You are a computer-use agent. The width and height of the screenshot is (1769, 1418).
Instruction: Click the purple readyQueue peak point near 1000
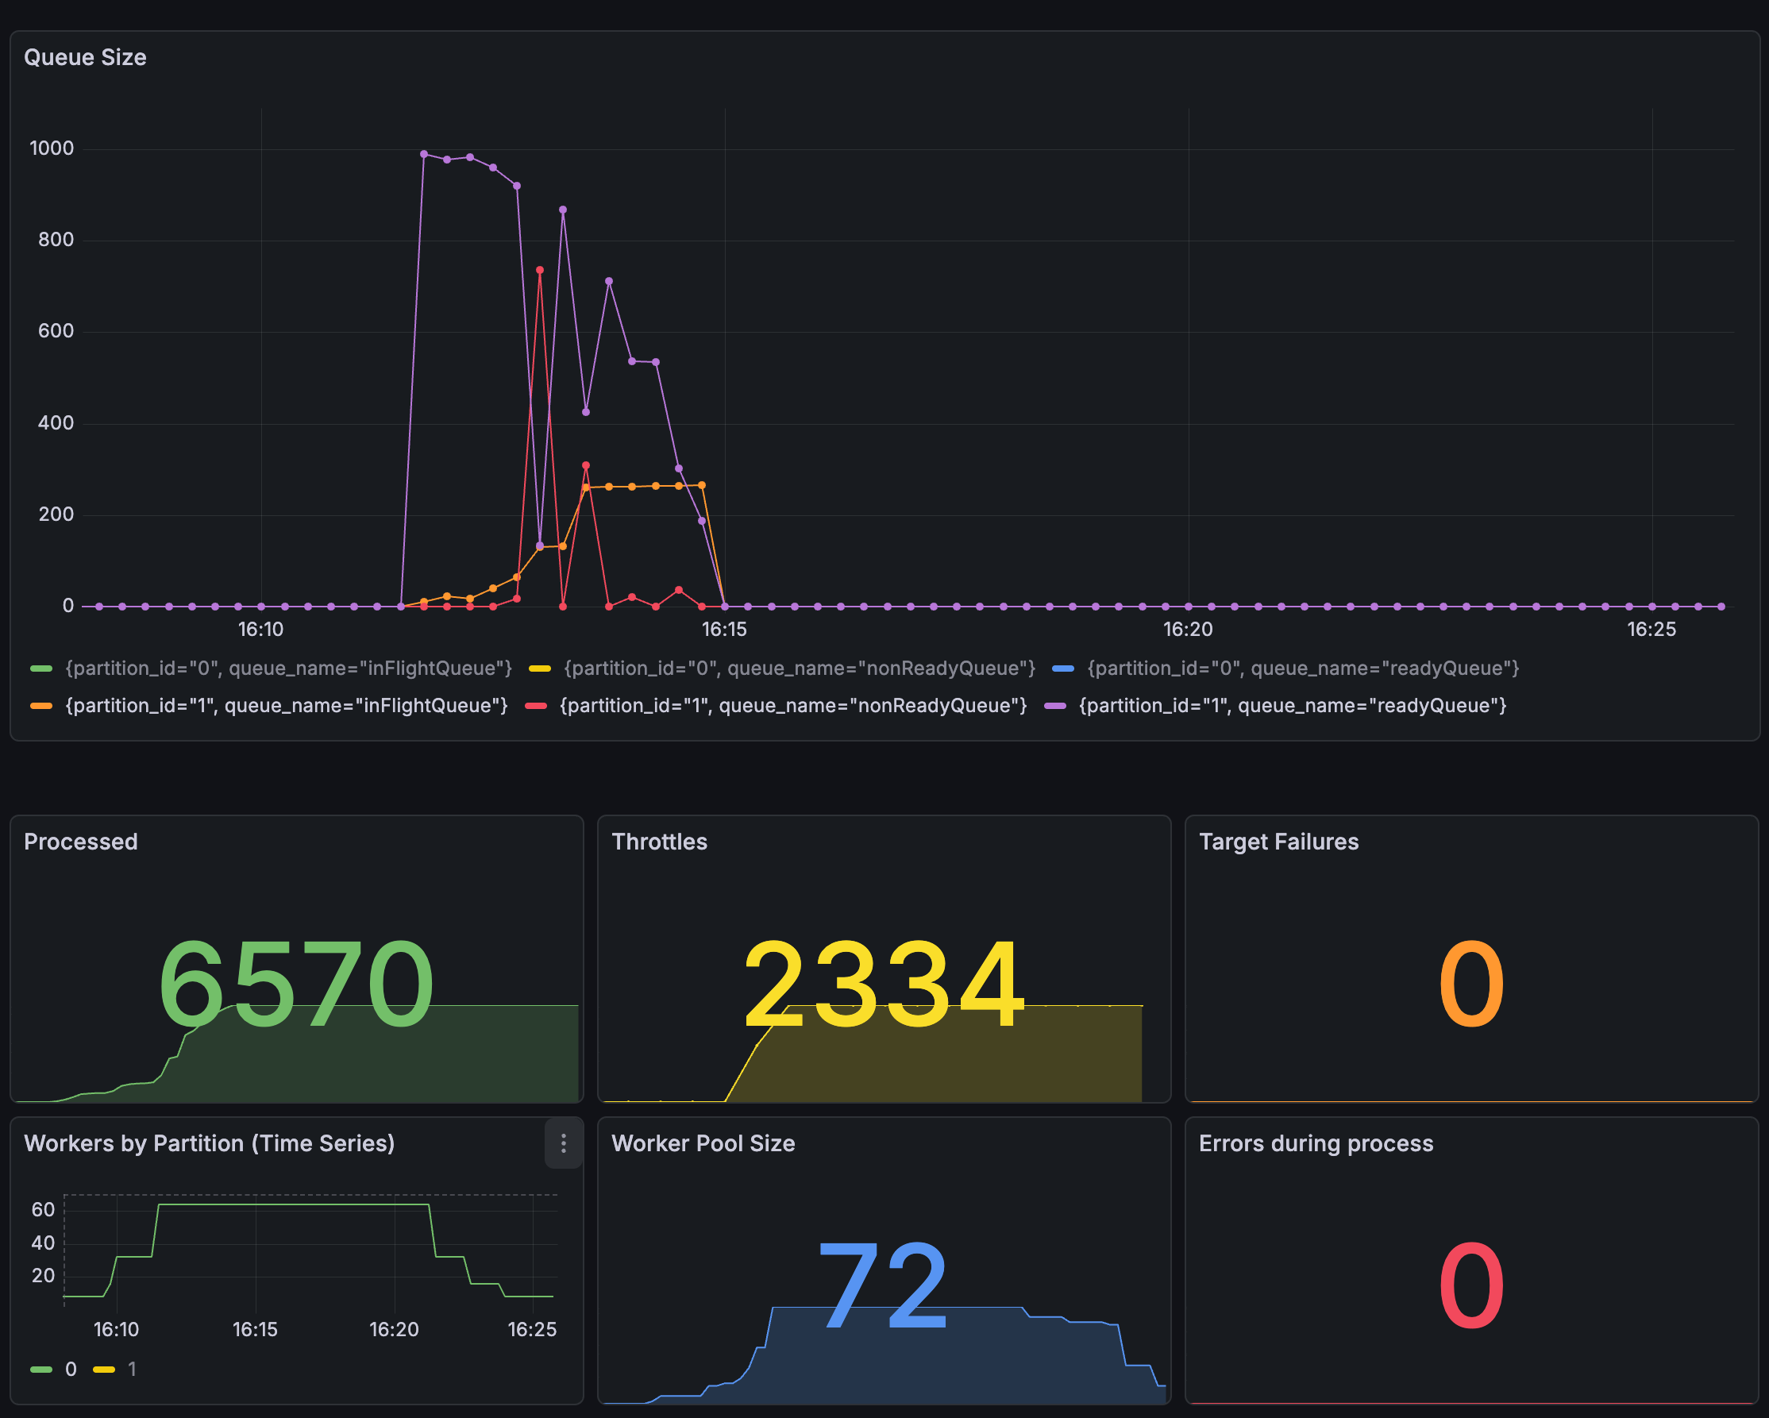point(423,154)
